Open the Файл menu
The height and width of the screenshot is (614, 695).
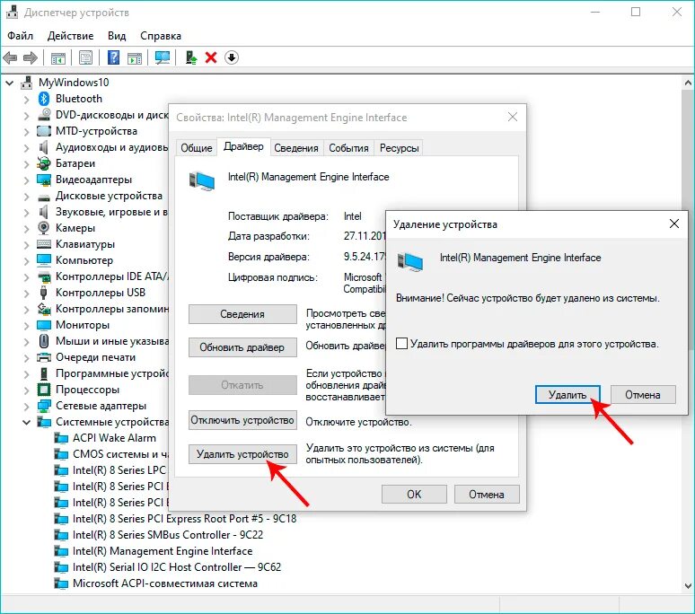tap(20, 36)
